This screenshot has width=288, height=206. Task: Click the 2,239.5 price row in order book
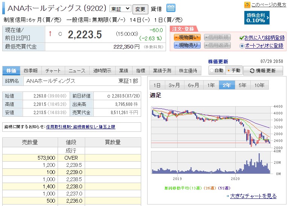tap(72, 165)
